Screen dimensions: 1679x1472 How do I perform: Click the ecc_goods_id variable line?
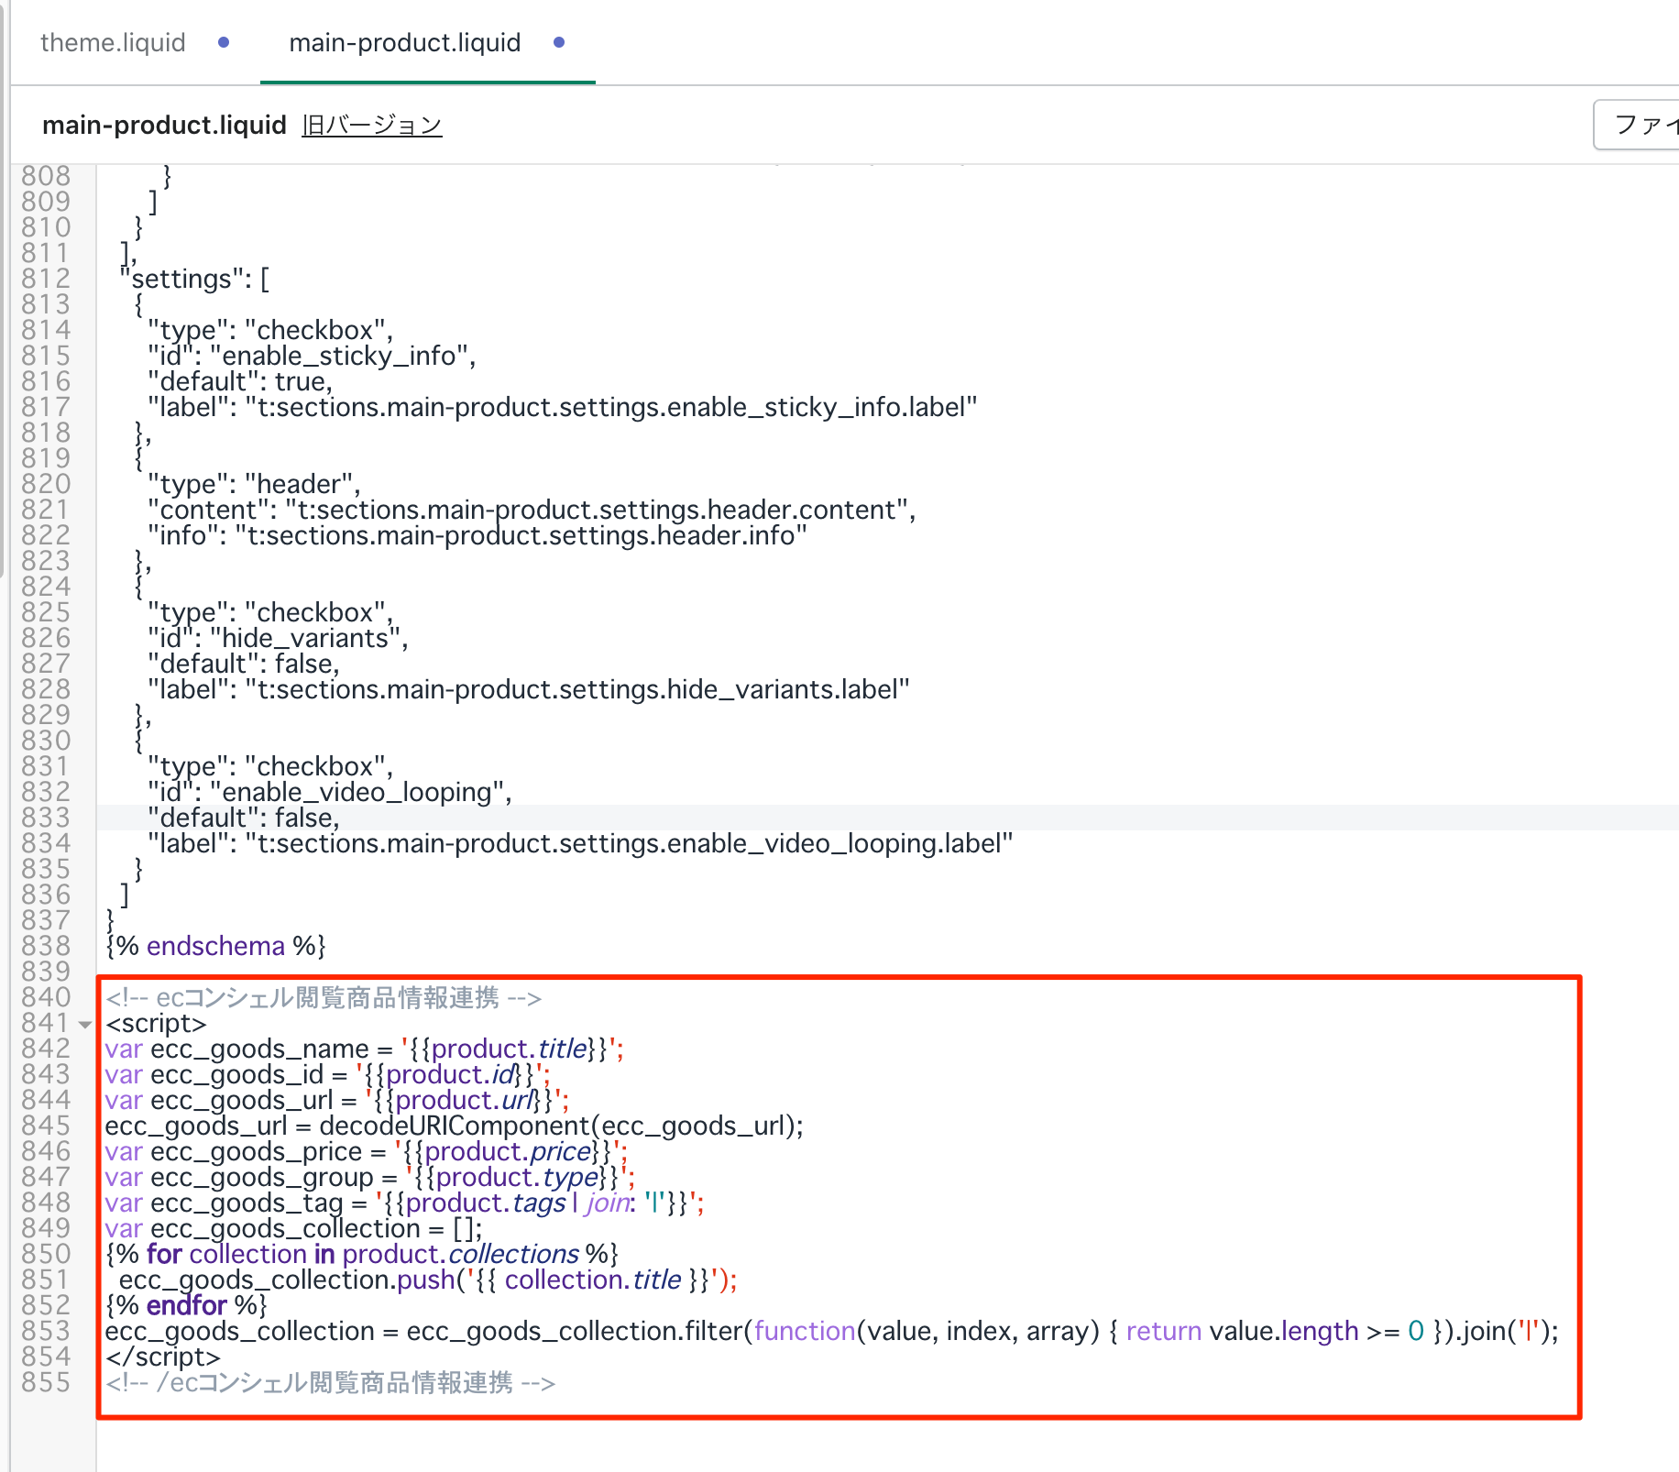click(328, 1073)
